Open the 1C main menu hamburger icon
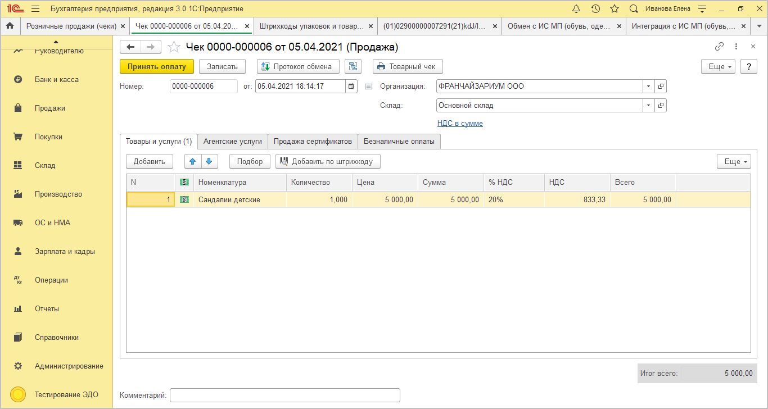The image size is (768, 409). coord(35,8)
